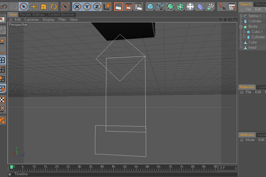Select the Rotate tool

point(54,7)
